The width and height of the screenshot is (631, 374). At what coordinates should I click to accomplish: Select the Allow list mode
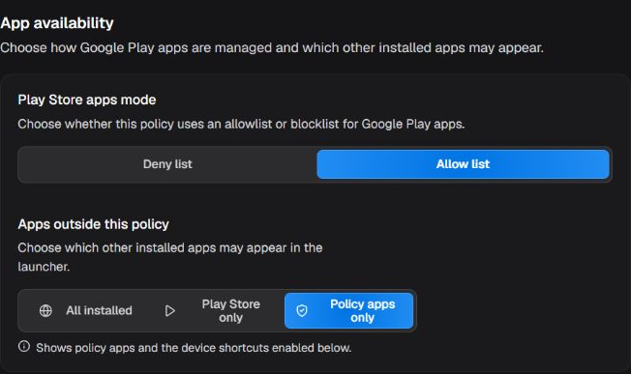(x=463, y=164)
